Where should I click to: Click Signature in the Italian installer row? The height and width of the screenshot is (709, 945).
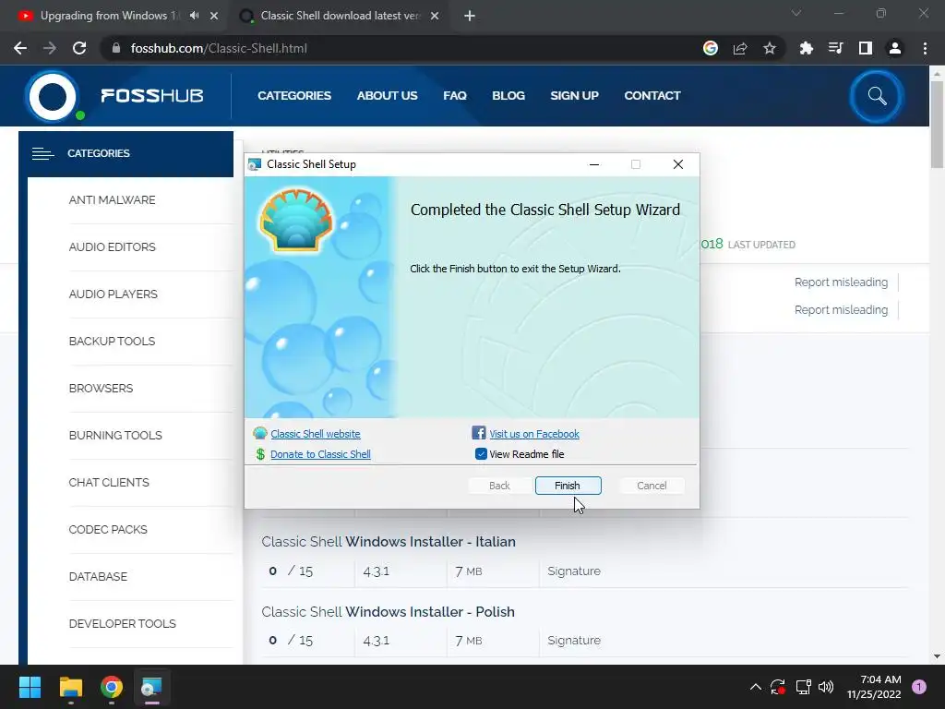574,571
